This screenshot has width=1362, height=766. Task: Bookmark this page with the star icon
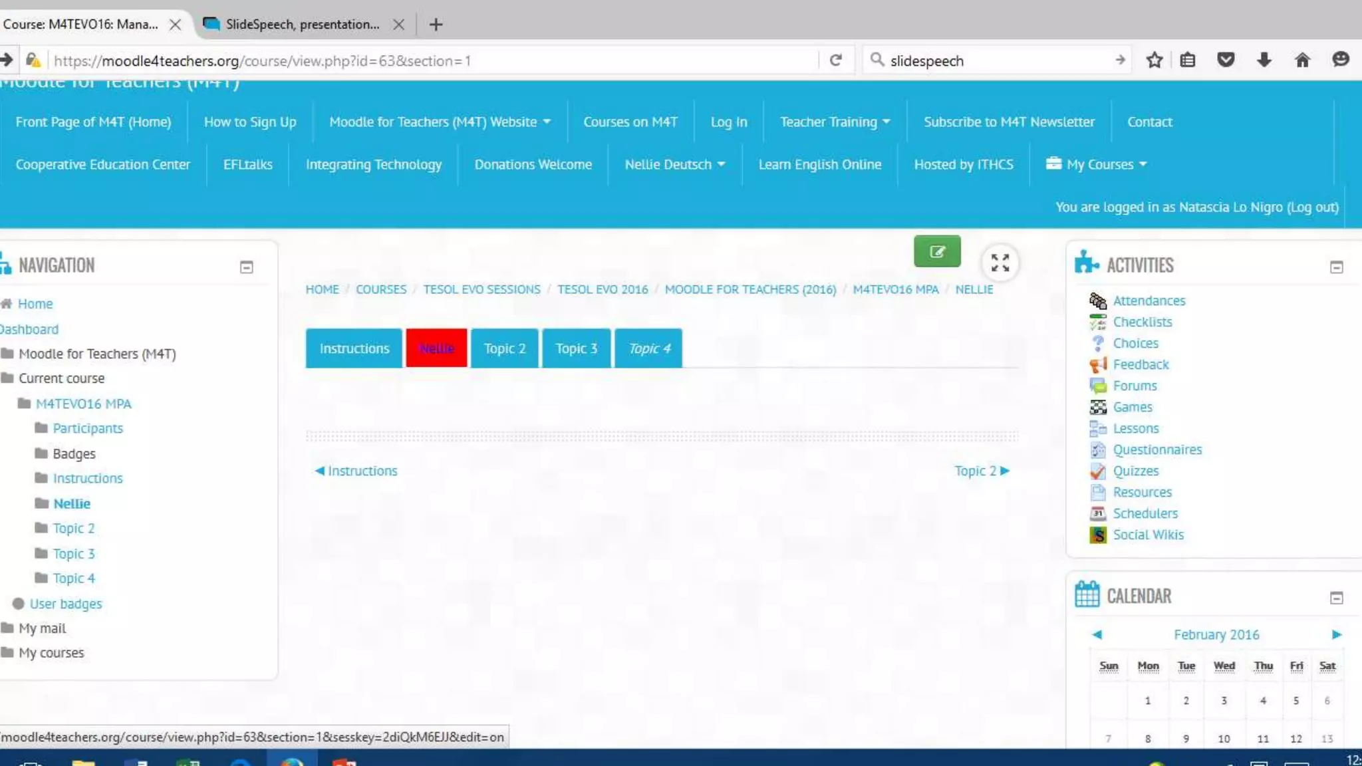(x=1155, y=61)
